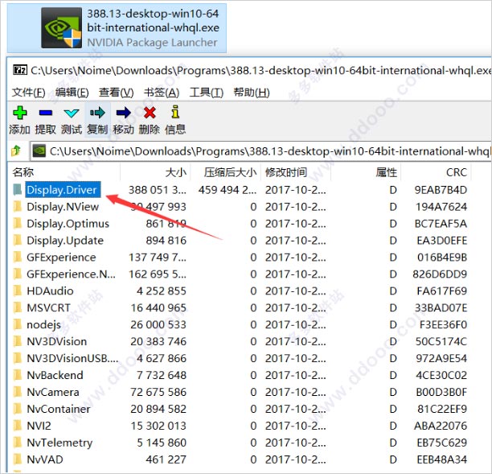The image size is (492, 474).
Task: Click CRC value BC7EAF5A
Action: pyautogui.click(x=441, y=224)
